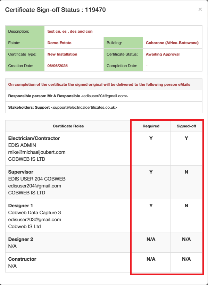Viewport: 208px width, 285px height.
Task: Click the Responsible person email edisuser204@gmail.com
Action: [x=105, y=96]
